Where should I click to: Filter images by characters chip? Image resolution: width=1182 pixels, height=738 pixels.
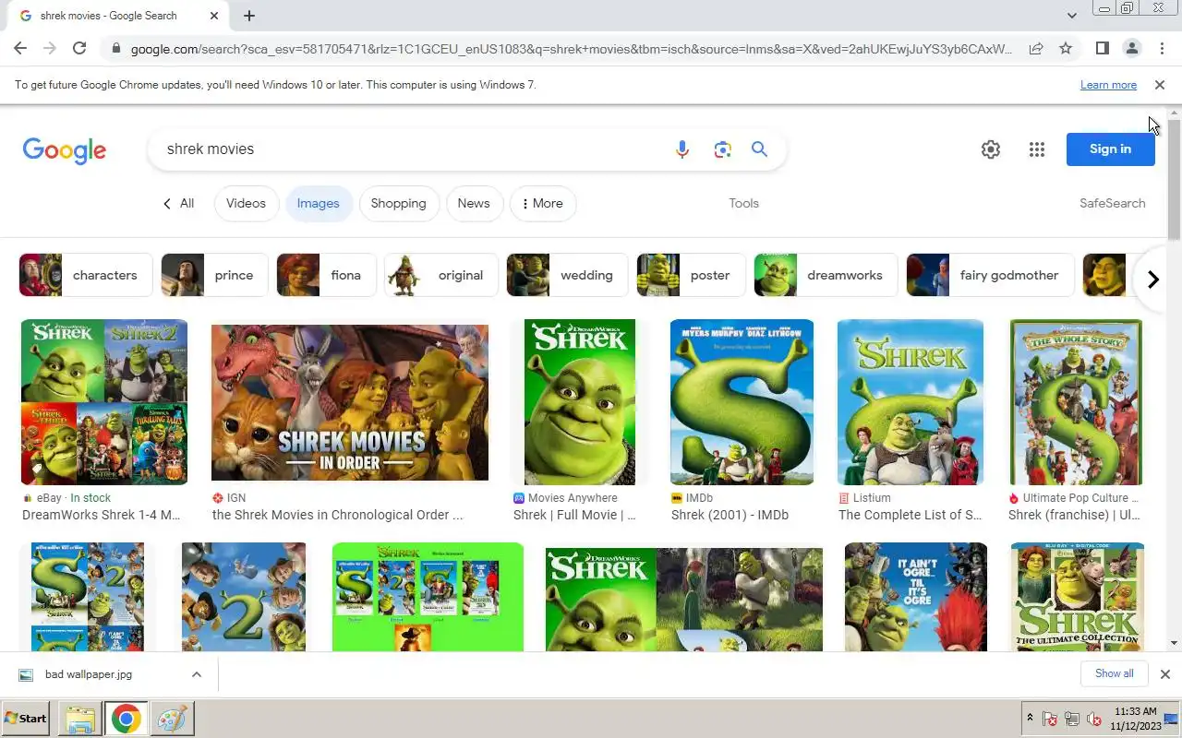coord(86,276)
